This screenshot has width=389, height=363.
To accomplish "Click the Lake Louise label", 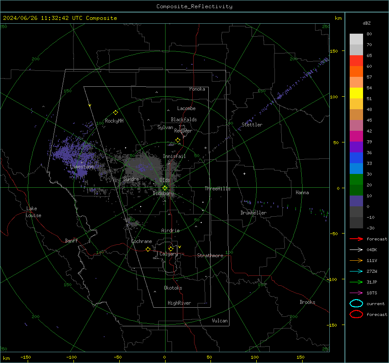I will 33,212.
